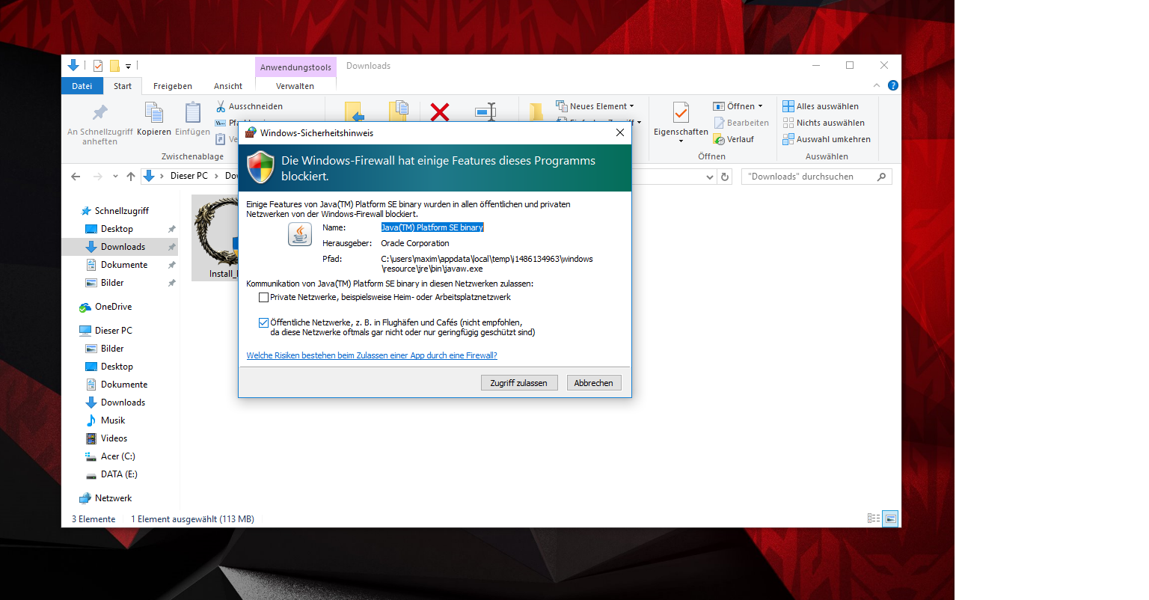The height and width of the screenshot is (600, 1149).
Task: Click the up arrow to parent folder
Action: (x=131, y=177)
